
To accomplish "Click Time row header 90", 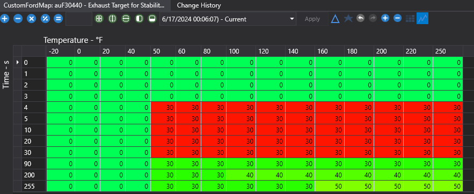I will [34, 164].
